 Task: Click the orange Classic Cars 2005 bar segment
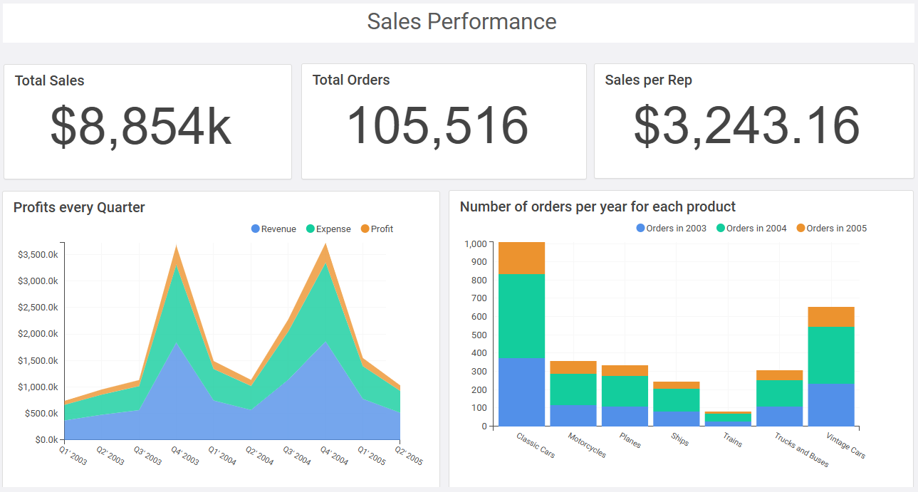[x=521, y=258]
